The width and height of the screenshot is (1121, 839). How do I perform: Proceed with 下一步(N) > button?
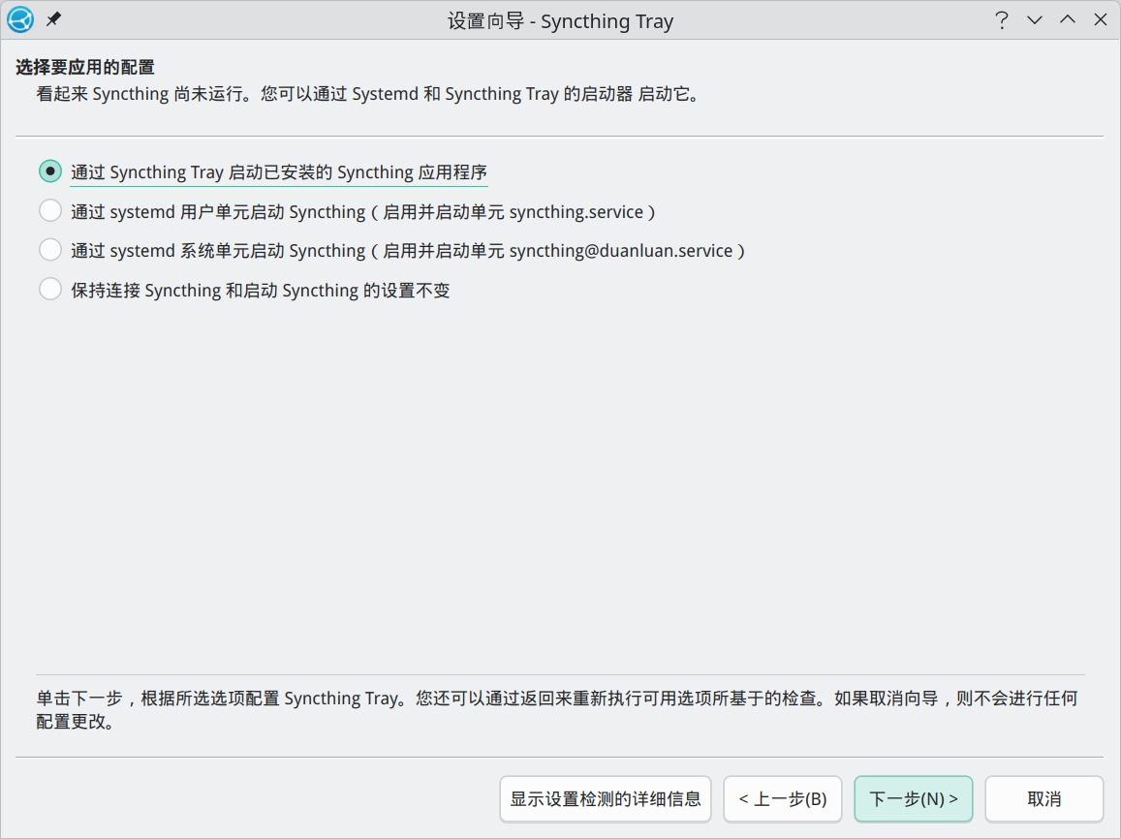[x=913, y=799]
